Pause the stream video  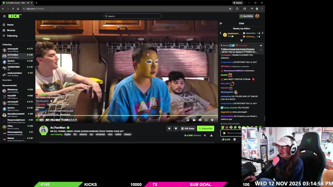[x=41, y=120]
